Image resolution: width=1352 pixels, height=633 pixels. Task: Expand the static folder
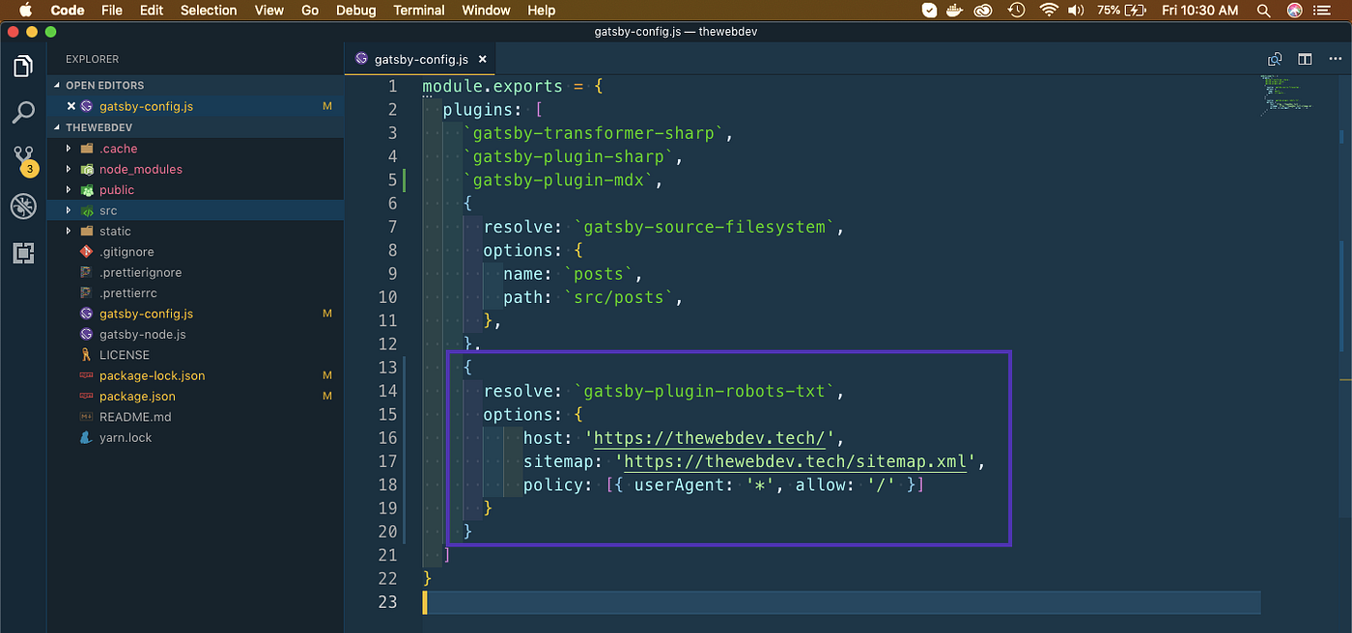69,232
